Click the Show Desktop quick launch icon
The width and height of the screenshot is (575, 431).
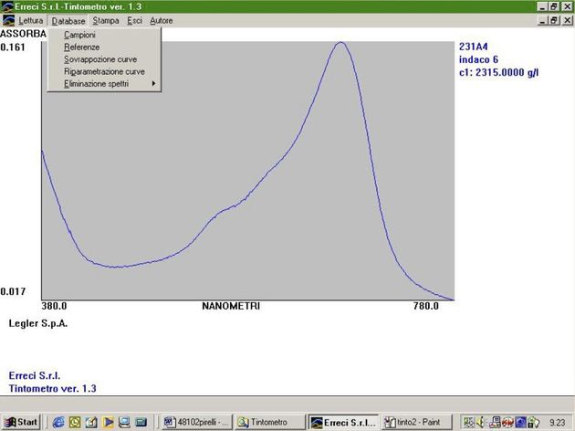pyautogui.click(x=91, y=422)
